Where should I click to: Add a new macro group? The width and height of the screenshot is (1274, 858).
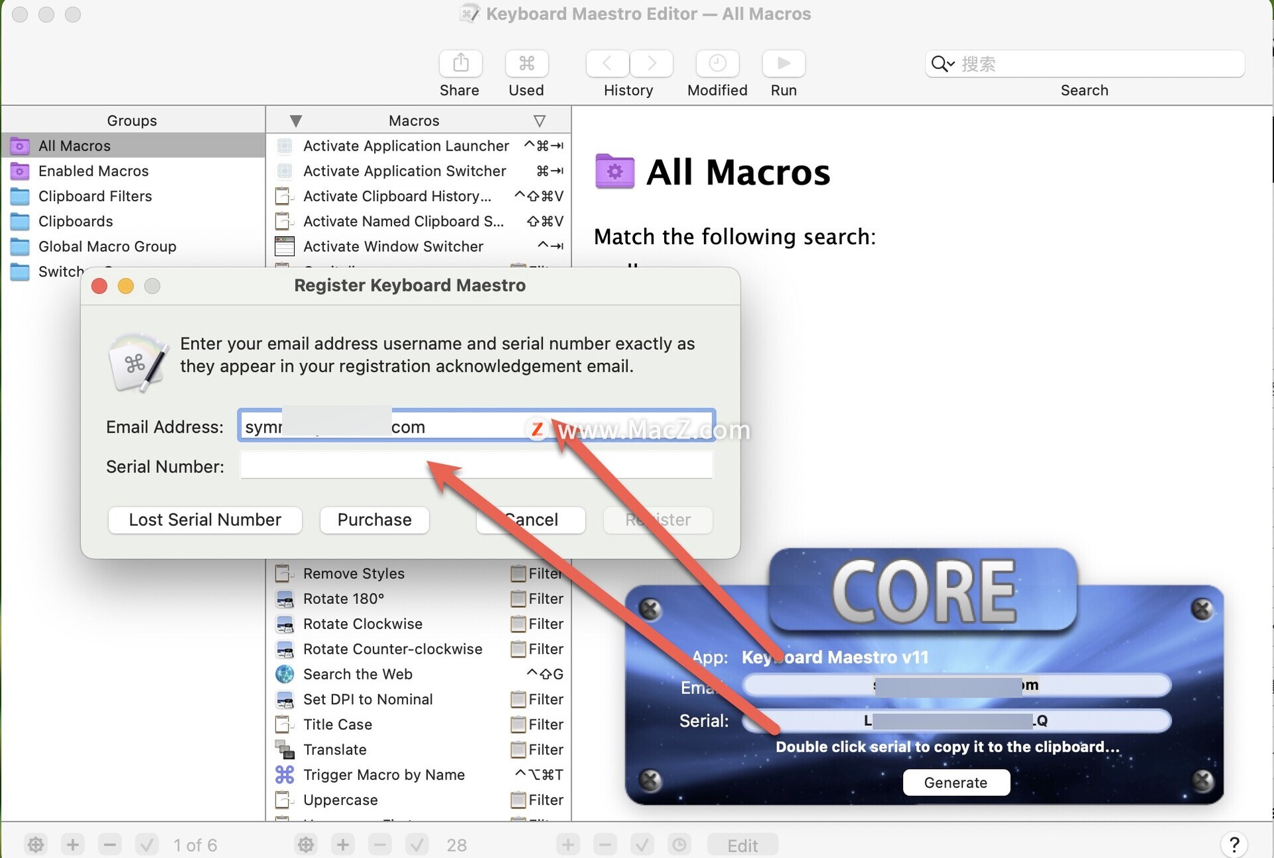coord(73,845)
